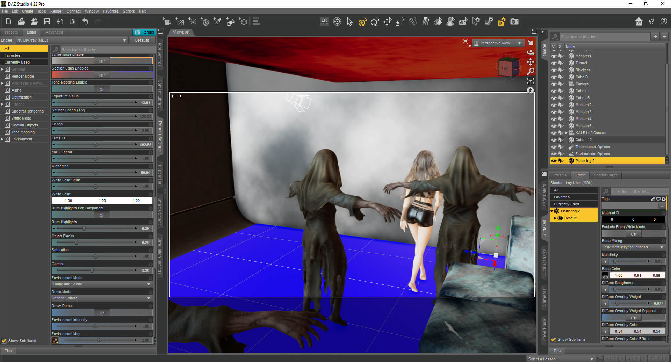
Task: Click the Daz home icon
Action: click(638, 22)
